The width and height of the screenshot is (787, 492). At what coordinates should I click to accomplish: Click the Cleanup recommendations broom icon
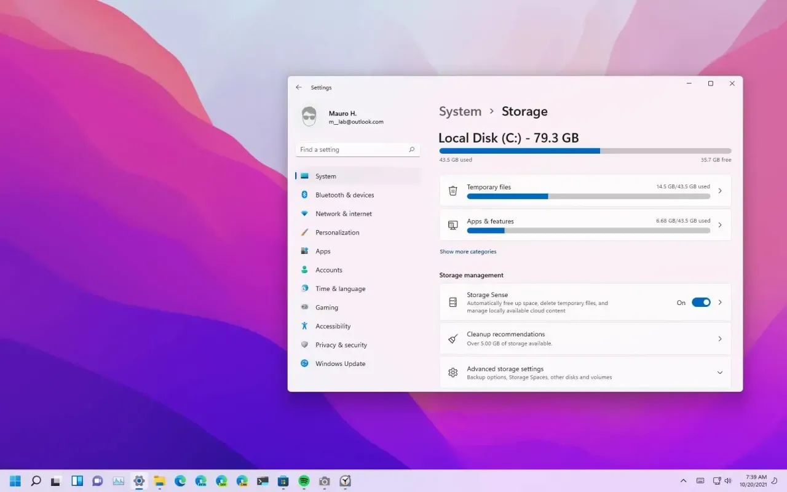point(453,339)
